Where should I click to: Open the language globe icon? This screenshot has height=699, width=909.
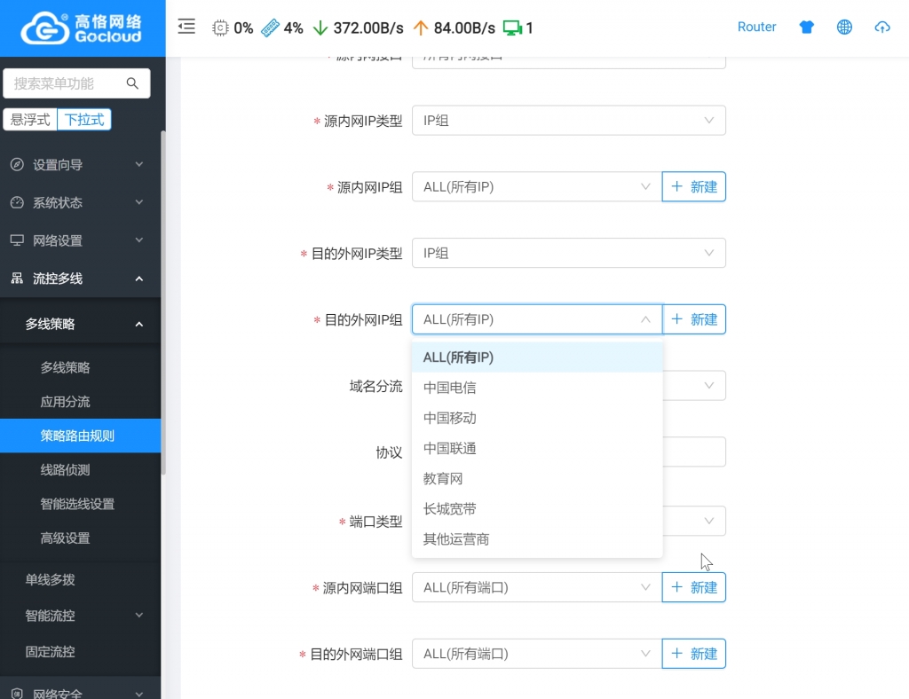coord(845,27)
